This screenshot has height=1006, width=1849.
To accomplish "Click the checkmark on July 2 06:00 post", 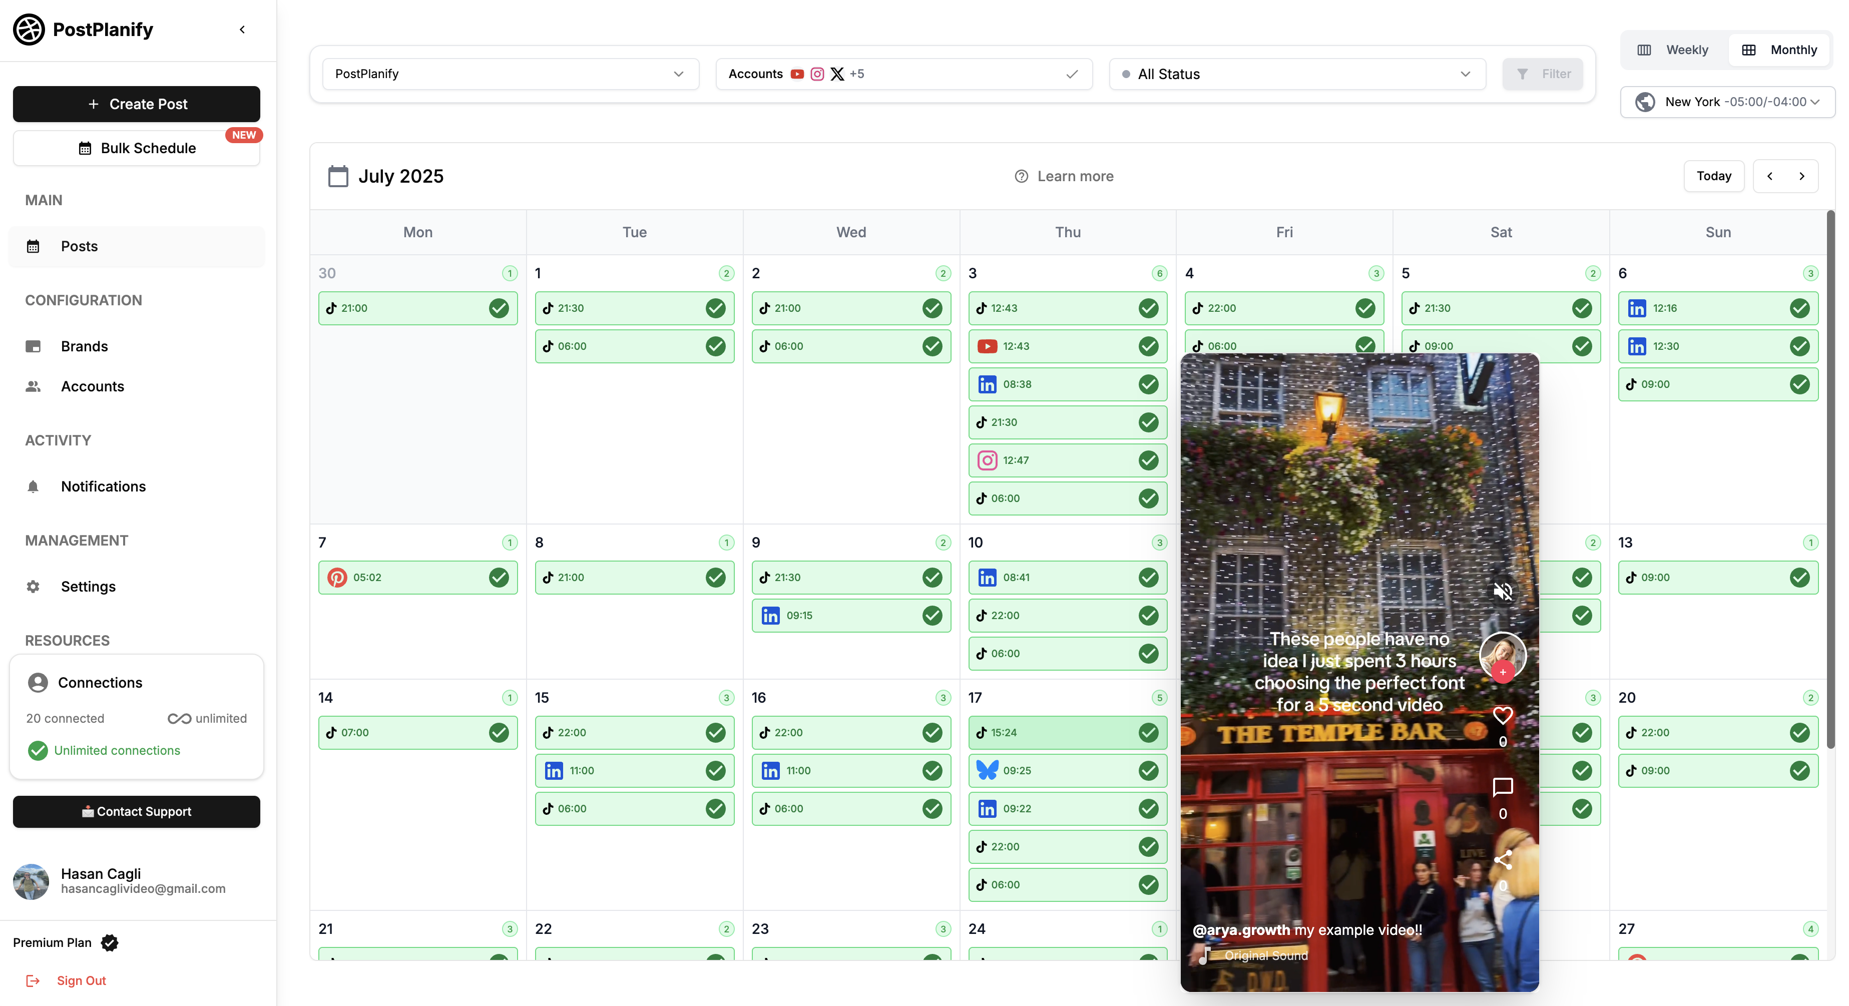I will [x=933, y=346].
